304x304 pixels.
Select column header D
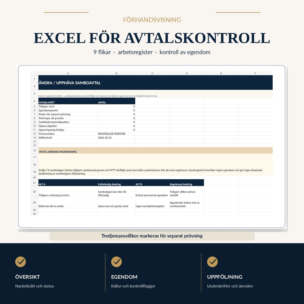click(x=187, y=73)
